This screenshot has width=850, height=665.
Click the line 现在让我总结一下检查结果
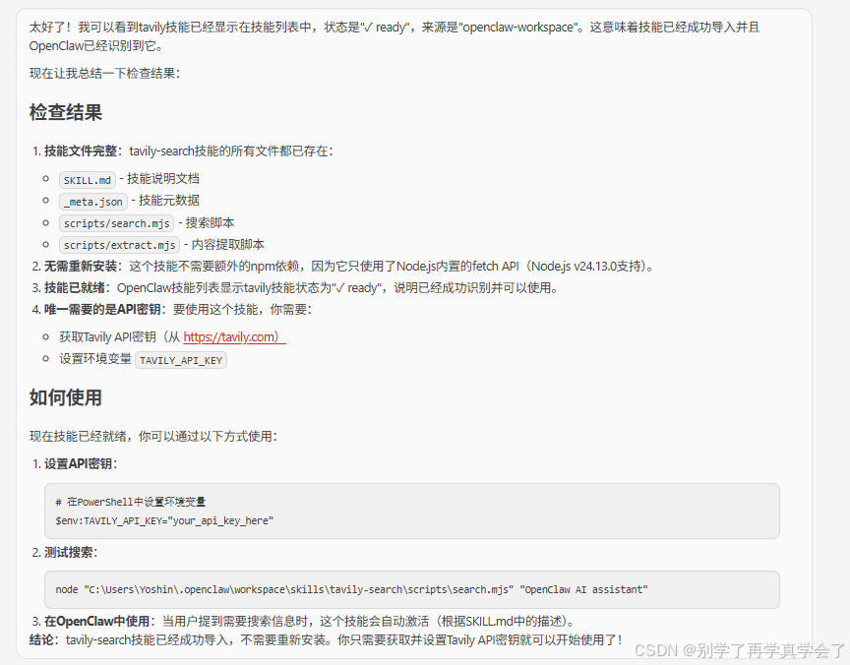point(104,73)
